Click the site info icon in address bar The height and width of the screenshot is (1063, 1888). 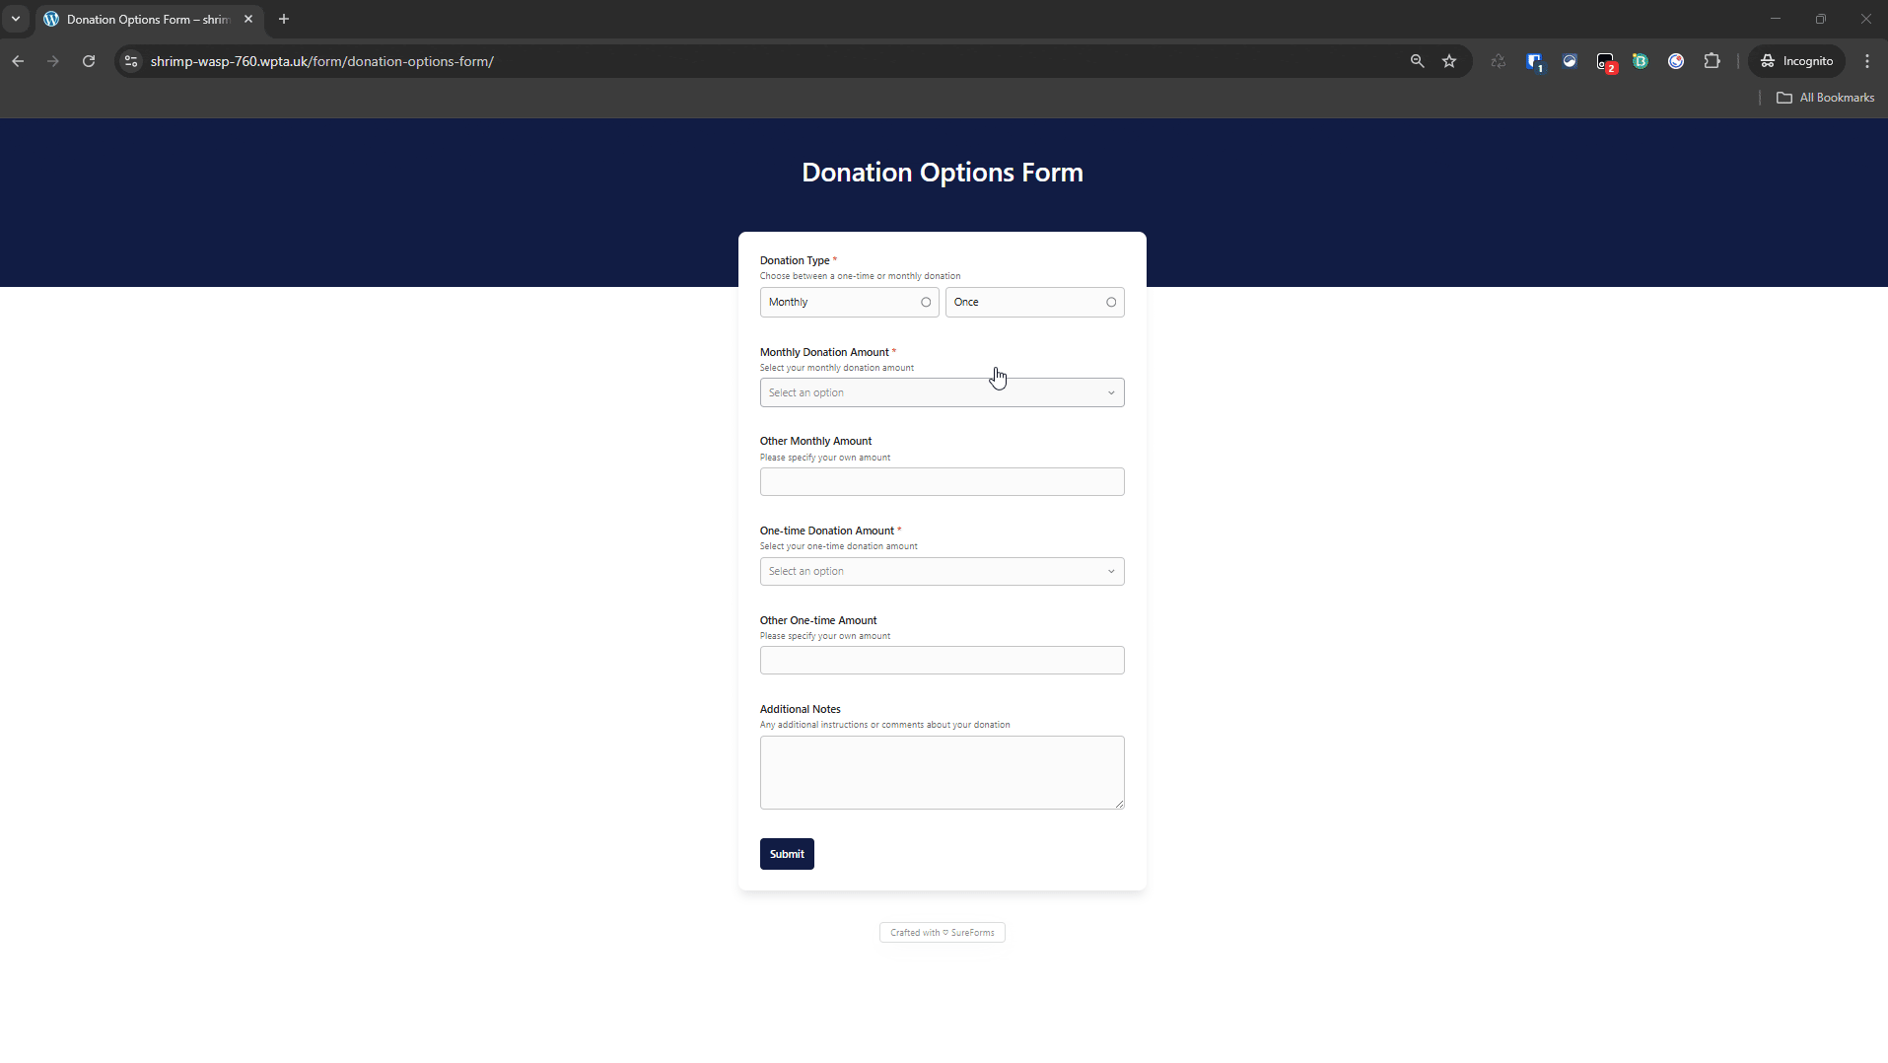click(x=130, y=61)
